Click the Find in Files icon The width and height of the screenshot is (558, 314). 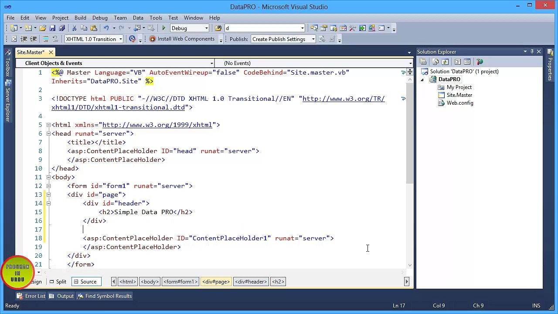(x=218, y=28)
